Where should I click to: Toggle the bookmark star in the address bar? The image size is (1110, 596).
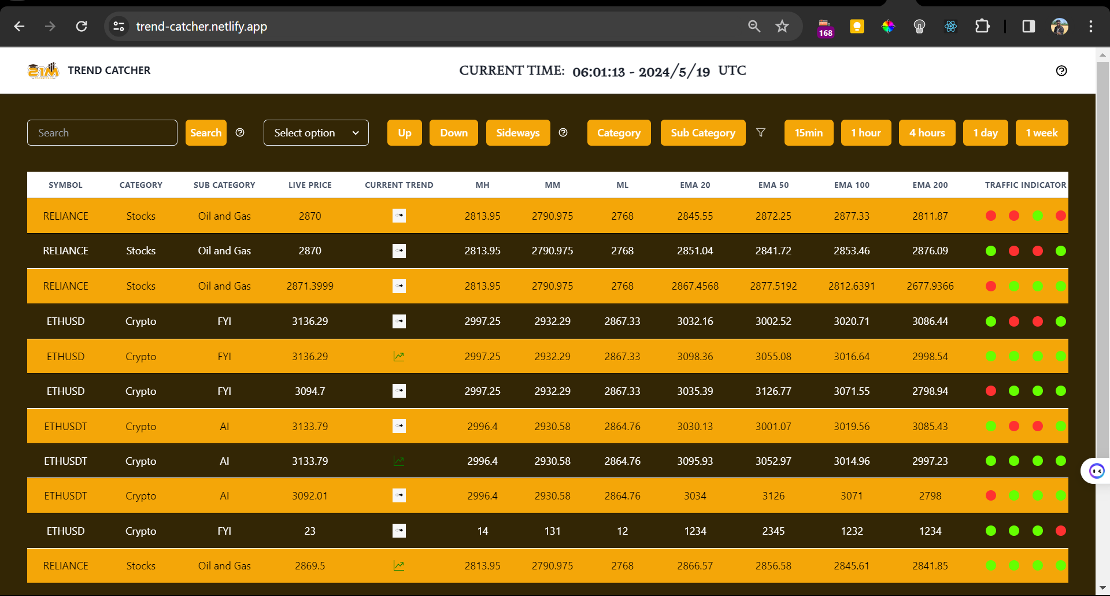pyautogui.click(x=782, y=26)
